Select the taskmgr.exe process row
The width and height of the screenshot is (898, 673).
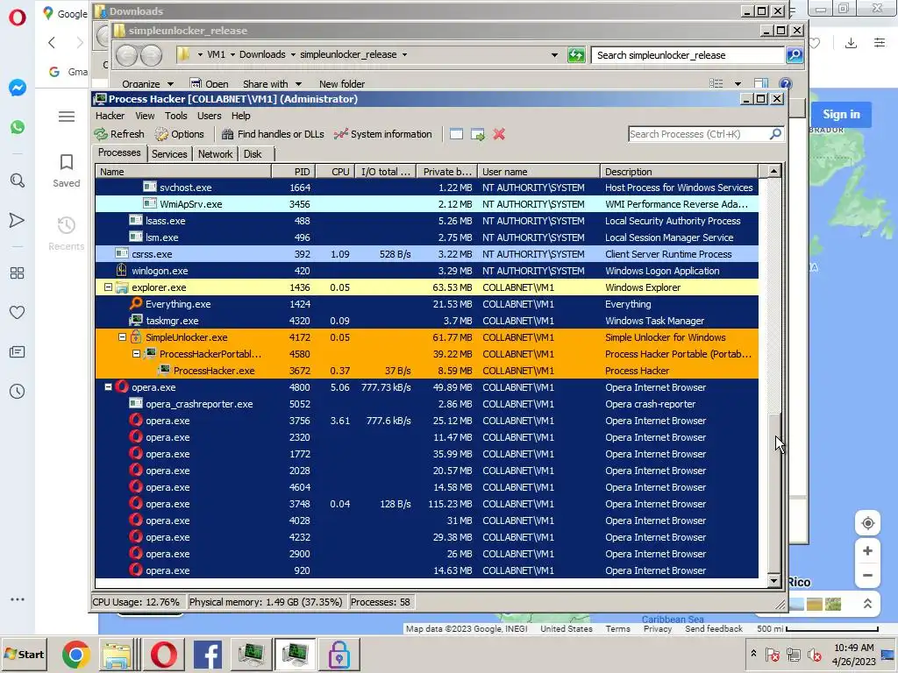point(427,321)
